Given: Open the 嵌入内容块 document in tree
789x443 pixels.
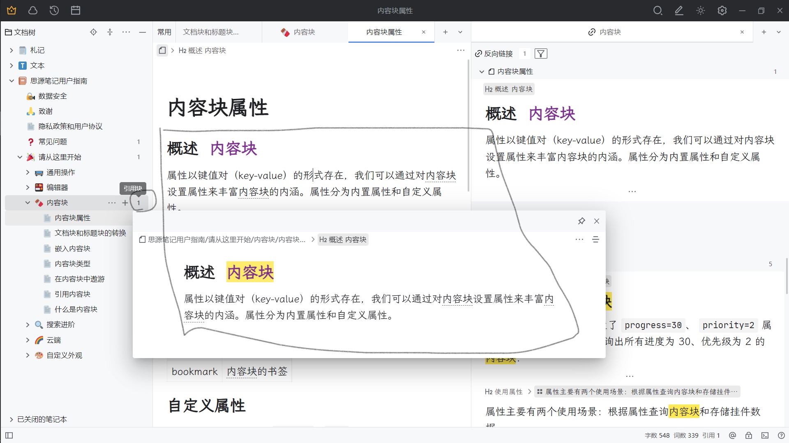Looking at the screenshot, I should coord(72,249).
